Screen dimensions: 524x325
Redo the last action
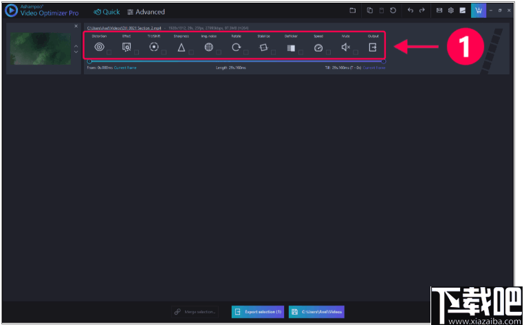[422, 10]
